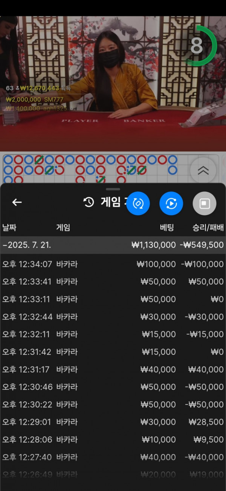Open the 오후 12:27:40 바카라 record

(113, 457)
